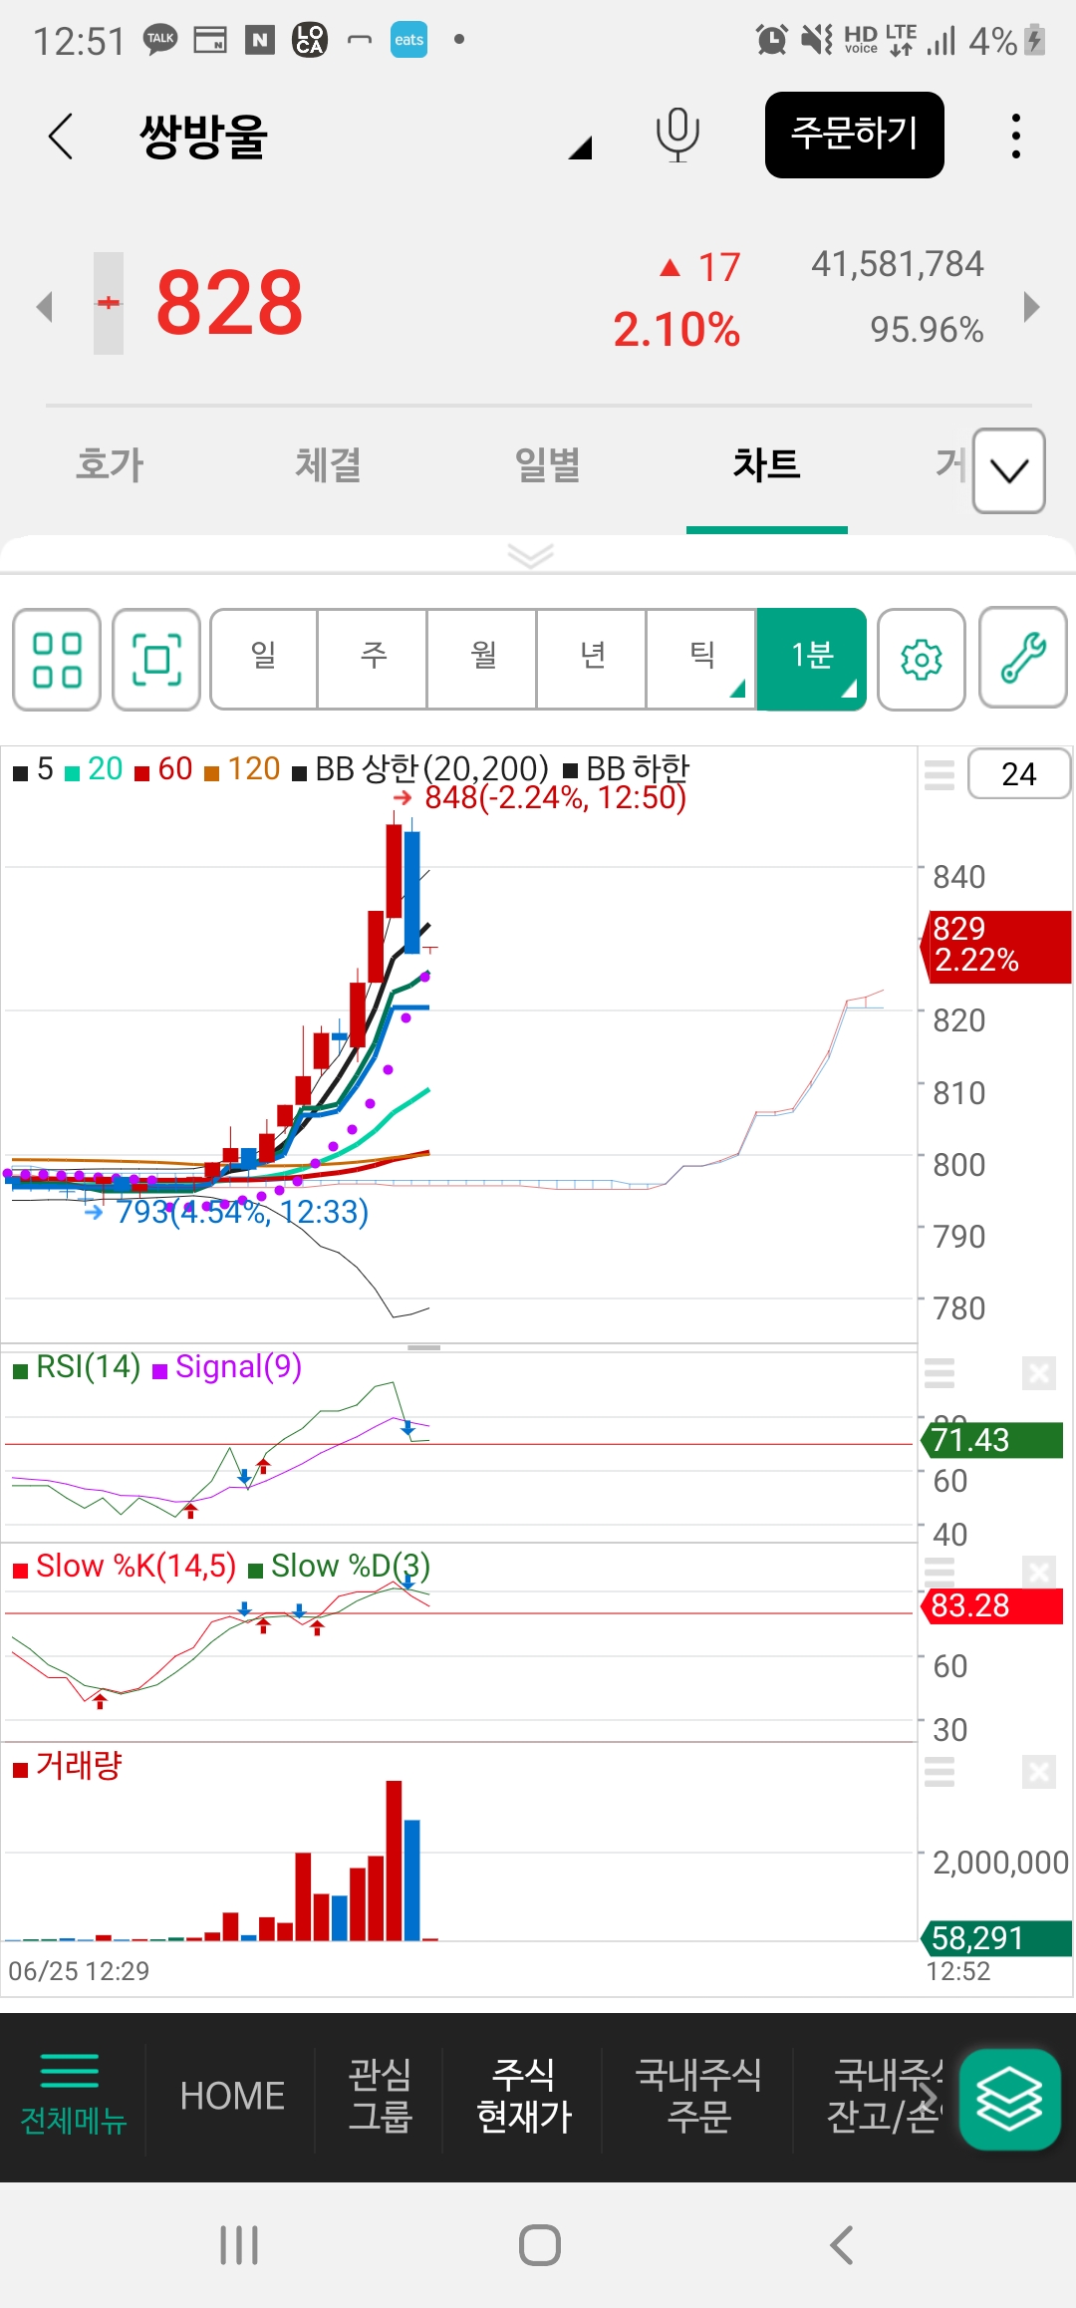Tap the 120 moving average legend label

(x=253, y=768)
